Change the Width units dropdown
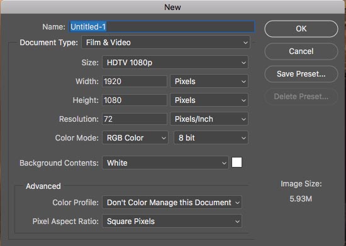The width and height of the screenshot is (346, 246). click(x=209, y=82)
